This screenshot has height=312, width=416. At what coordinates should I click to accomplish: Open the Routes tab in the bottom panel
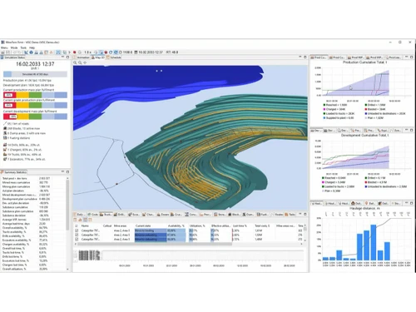[x=278, y=215]
